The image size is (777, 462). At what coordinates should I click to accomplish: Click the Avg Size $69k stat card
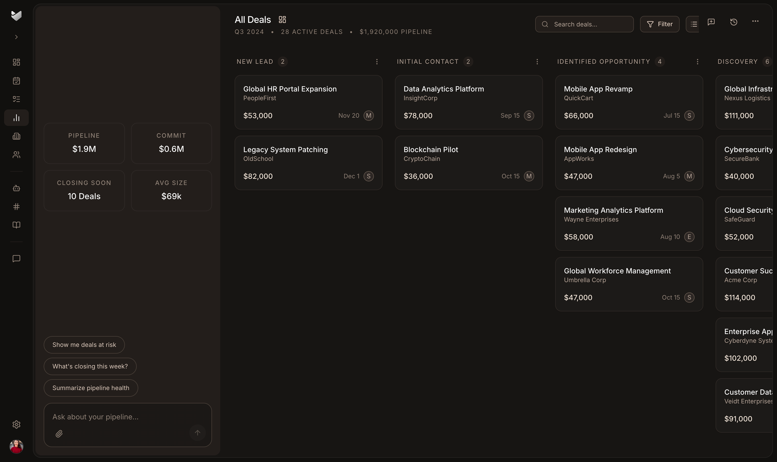(171, 190)
